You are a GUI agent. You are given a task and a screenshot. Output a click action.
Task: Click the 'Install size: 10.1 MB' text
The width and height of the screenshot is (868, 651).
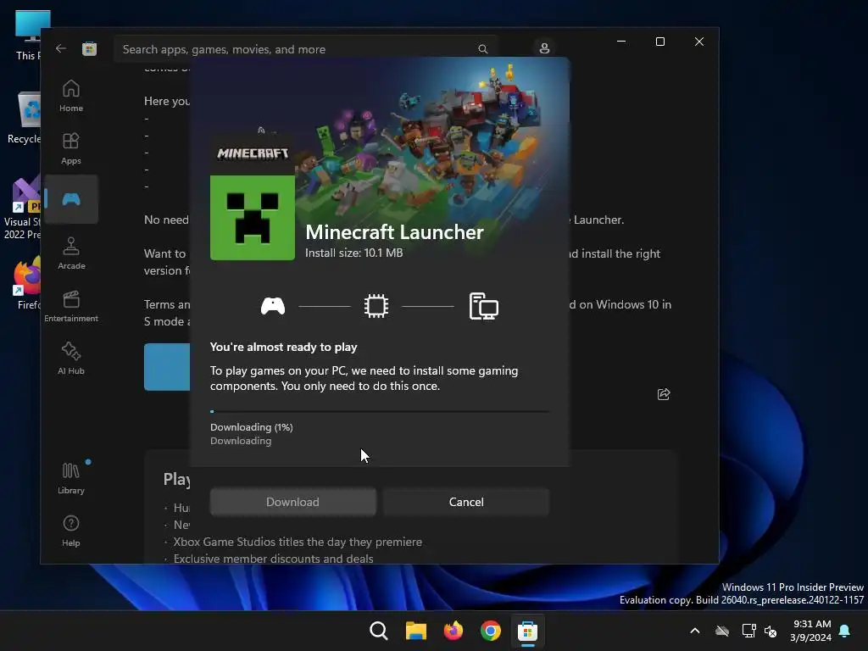point(353,253)
